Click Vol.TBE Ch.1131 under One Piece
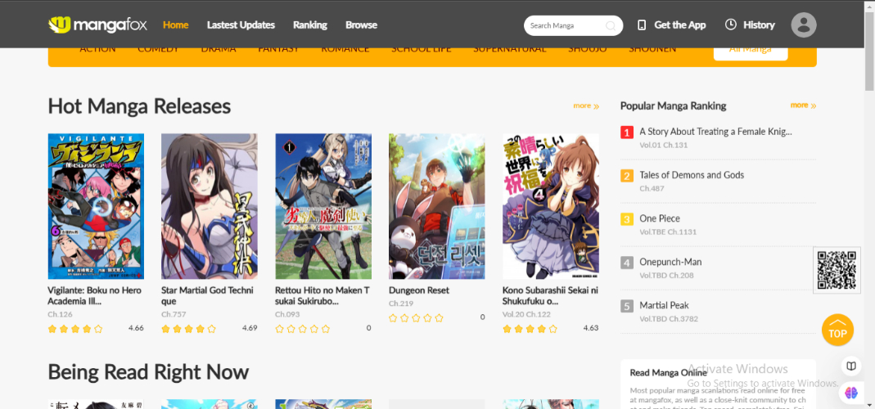The image size is (875, 409). 668,232
